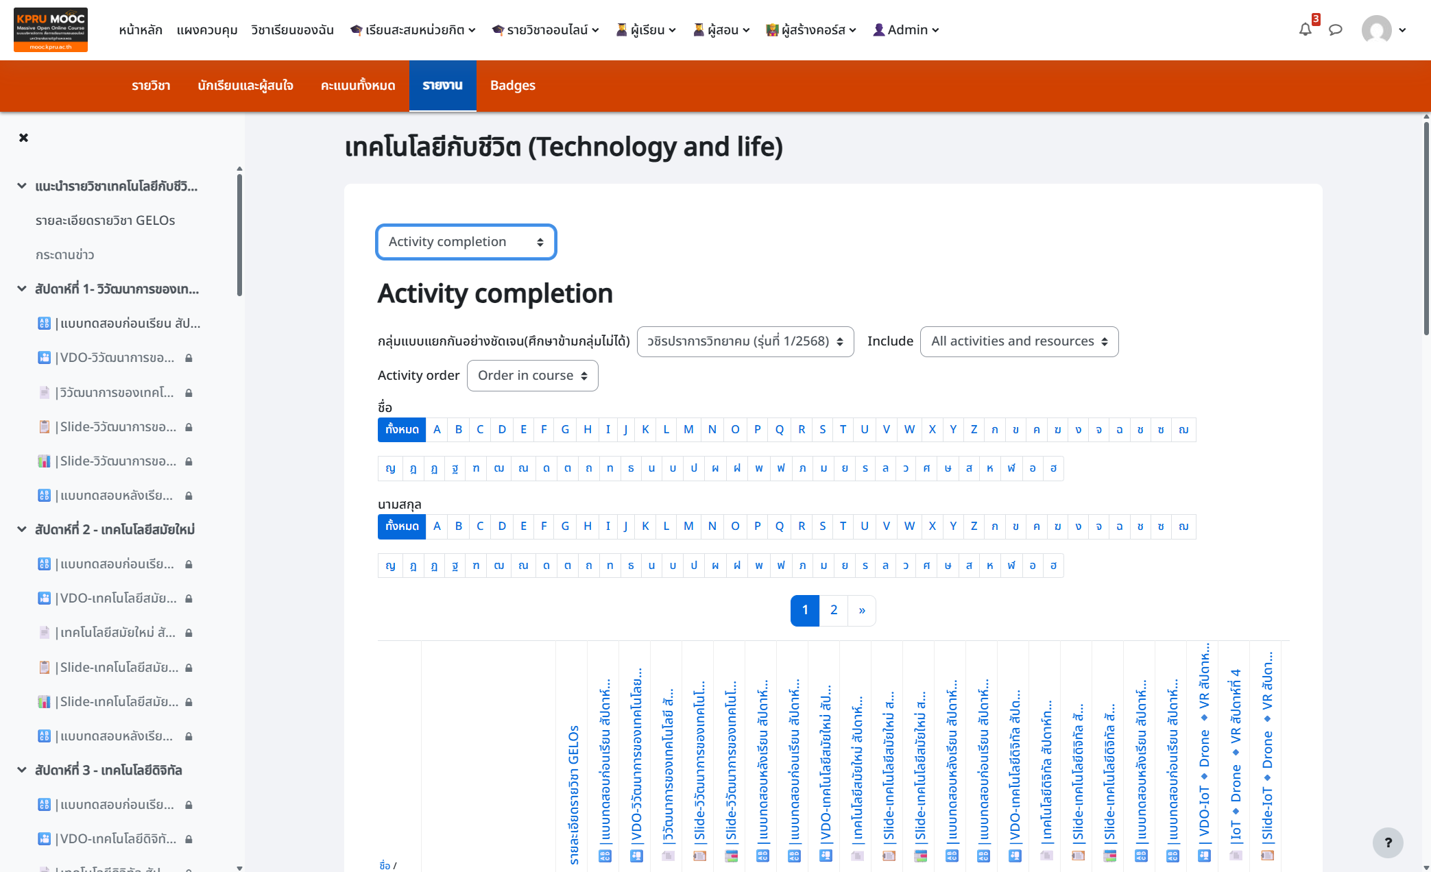Open รายละเอียดรายวิชา GELOs in sidebar
The image size is (1431, 872).
tap(105, 220)
